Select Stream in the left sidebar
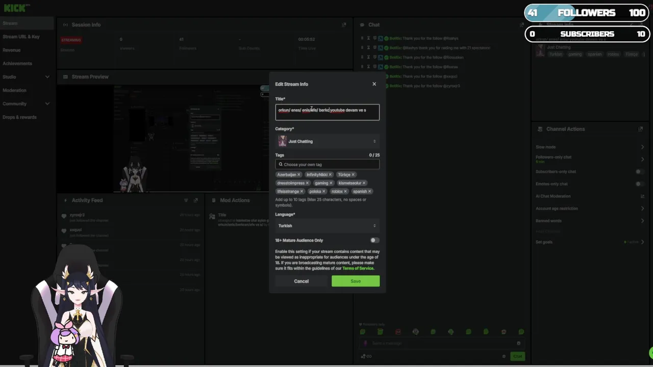This screenshot has height=367, width=653. (x=27, y=23)
